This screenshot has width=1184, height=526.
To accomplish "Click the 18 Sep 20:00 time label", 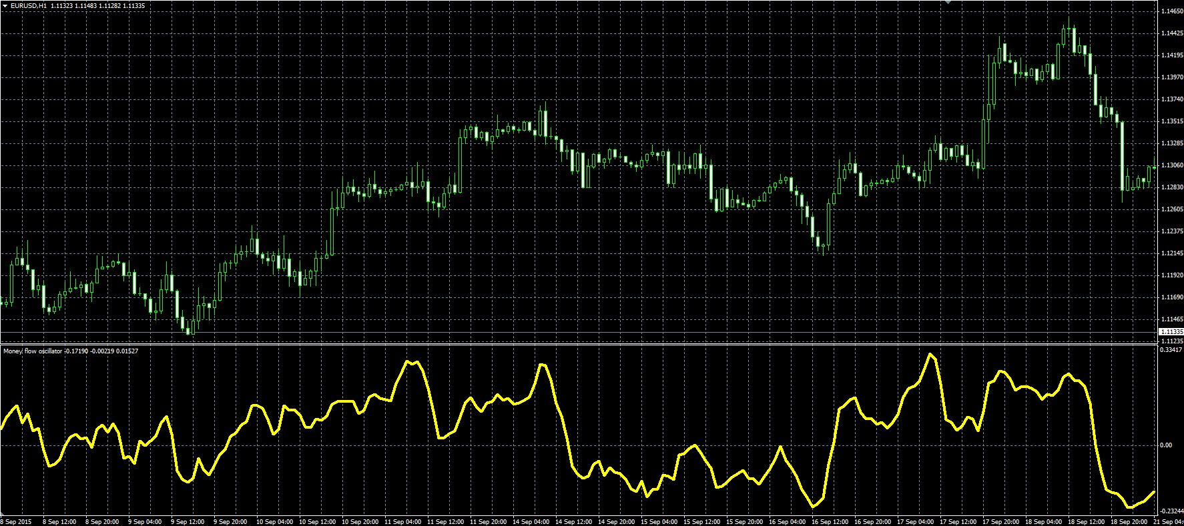I will tap(1129, 522).
